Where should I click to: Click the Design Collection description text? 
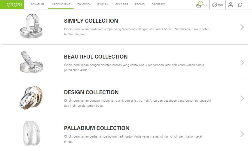coord(138,103)
